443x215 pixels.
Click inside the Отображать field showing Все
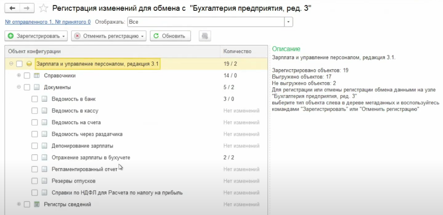206,22
